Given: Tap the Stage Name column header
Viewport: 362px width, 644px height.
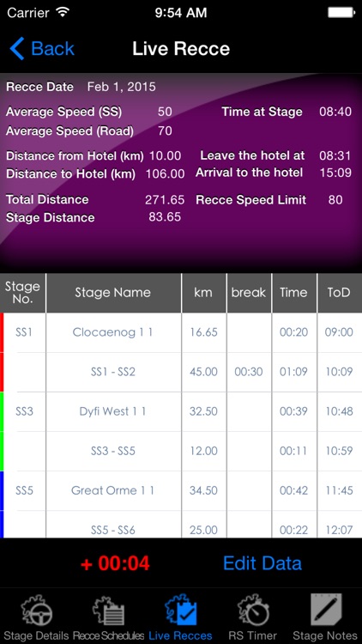Looking at the screenshot, I should 113,293.
